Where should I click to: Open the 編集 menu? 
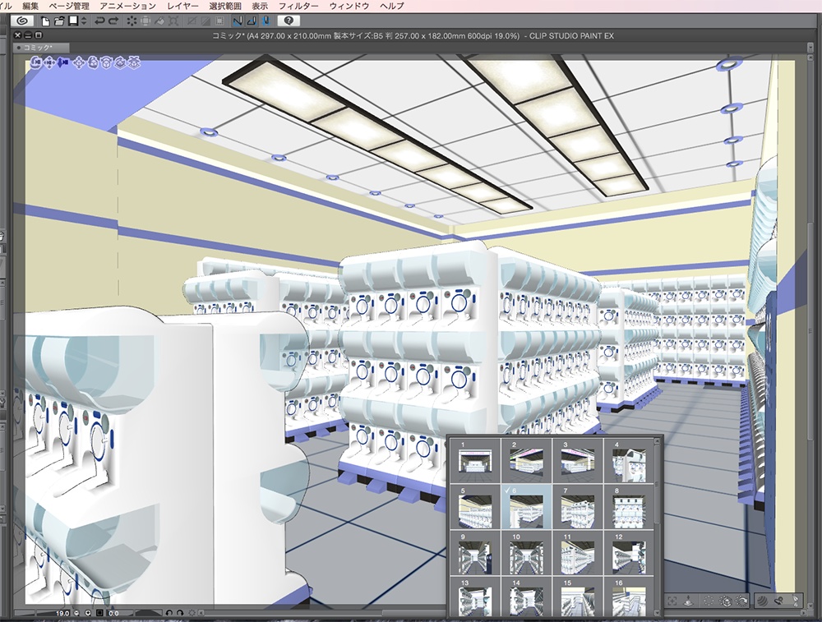(x=30, y=7)
